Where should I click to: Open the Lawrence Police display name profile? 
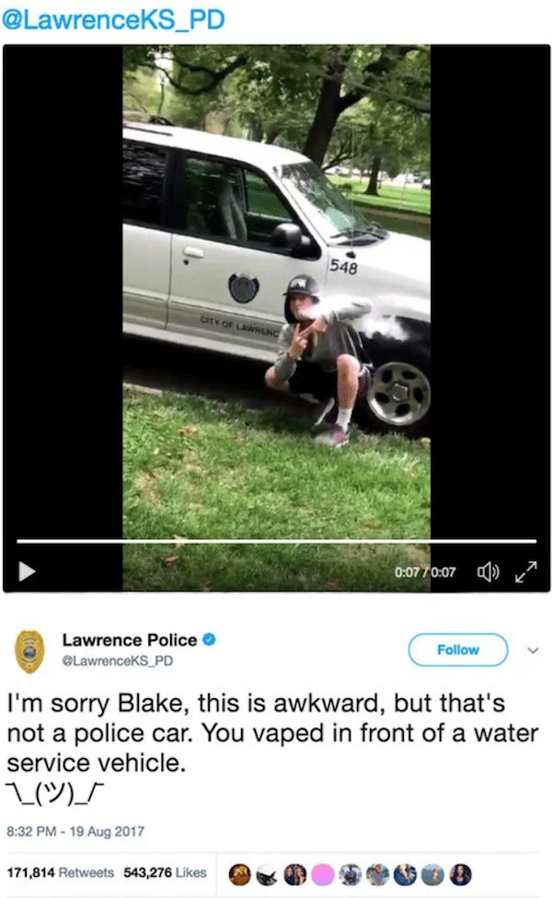tap(130, 639)
